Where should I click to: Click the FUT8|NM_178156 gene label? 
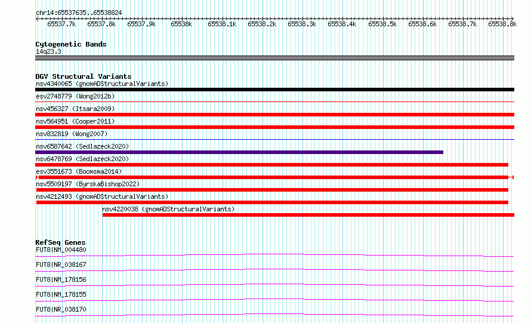click(61, 279)
